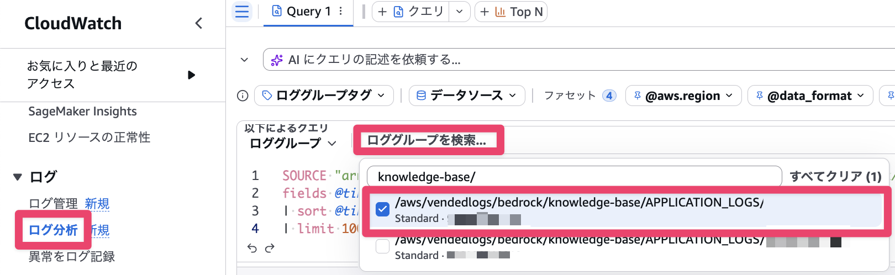Screen dimensions: 895x275
Task: Open 異常をログ記録 in sidebar
Action: pos(72,256)
